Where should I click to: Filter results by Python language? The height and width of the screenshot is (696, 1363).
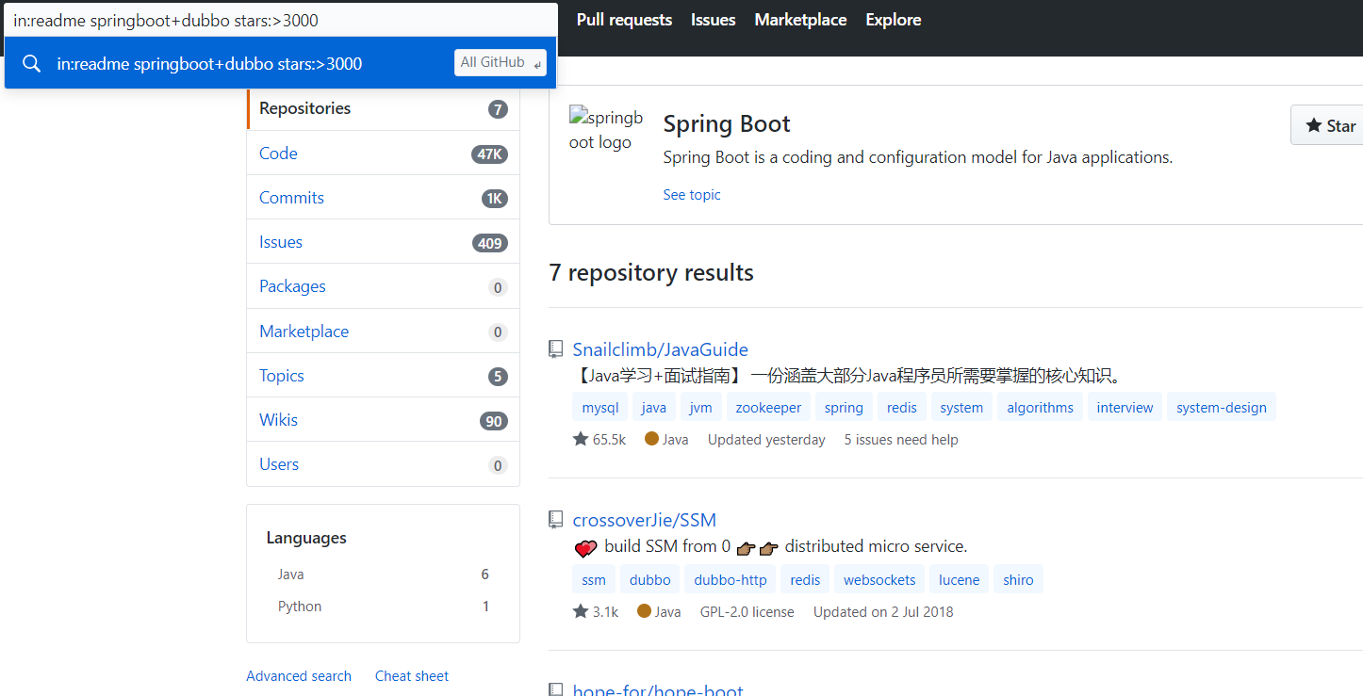tap(383, 607)
